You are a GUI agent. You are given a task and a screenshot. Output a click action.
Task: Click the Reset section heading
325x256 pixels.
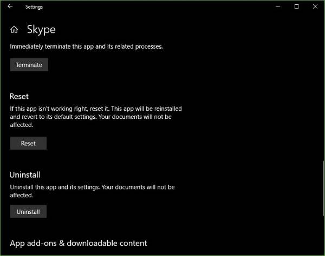[19, 96]
